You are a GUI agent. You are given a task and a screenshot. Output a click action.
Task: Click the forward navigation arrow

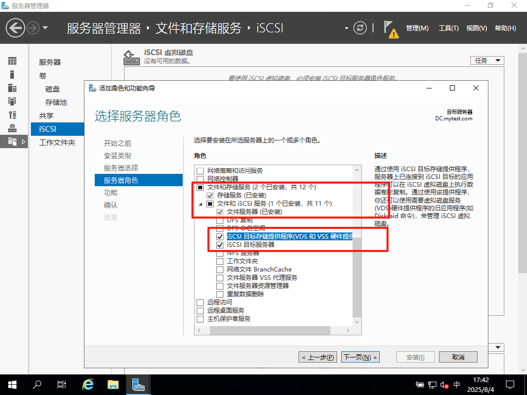33,28
